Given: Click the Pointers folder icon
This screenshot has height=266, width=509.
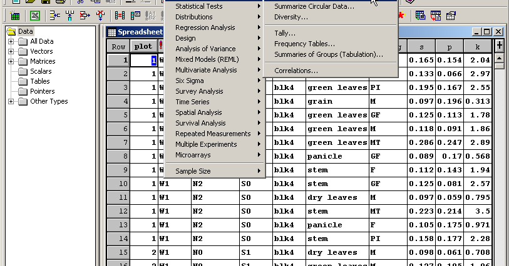Looking at the screenshot, I should 23,92.
